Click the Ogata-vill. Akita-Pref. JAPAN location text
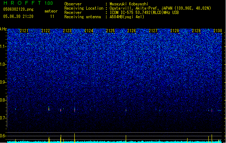This screenshot has width=226, height=143. click(x=160, y=8)
